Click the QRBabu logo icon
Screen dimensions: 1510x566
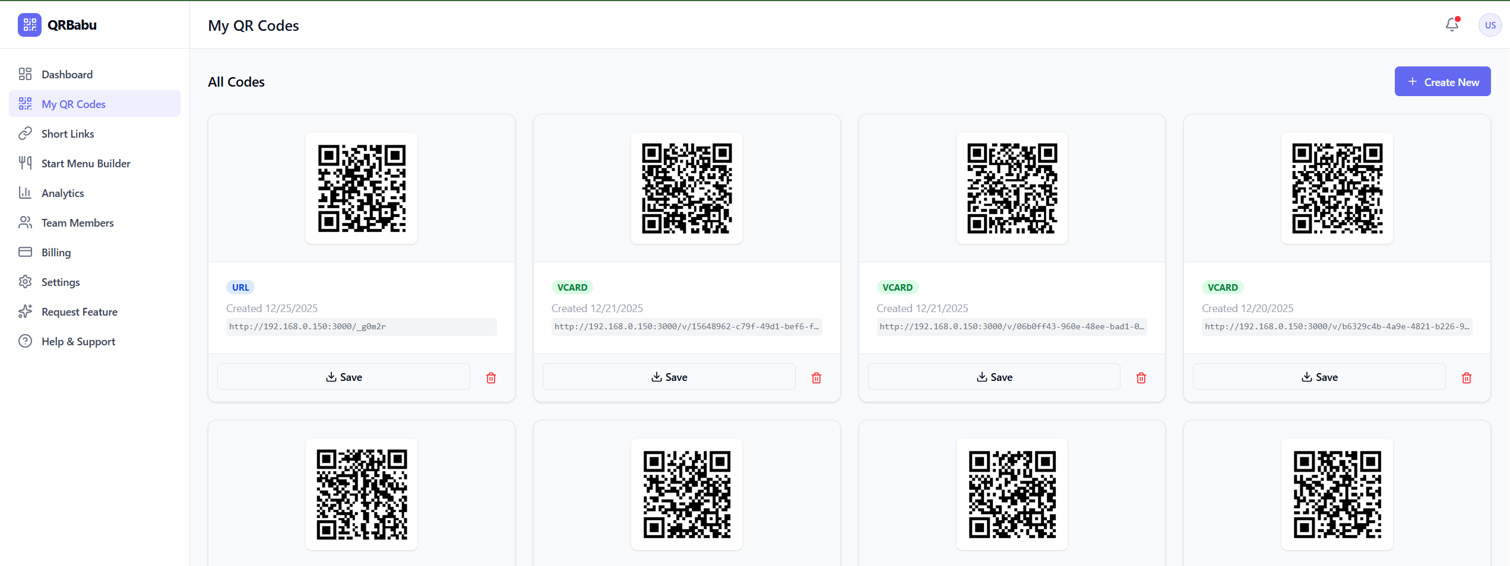[x=29, y=25]
